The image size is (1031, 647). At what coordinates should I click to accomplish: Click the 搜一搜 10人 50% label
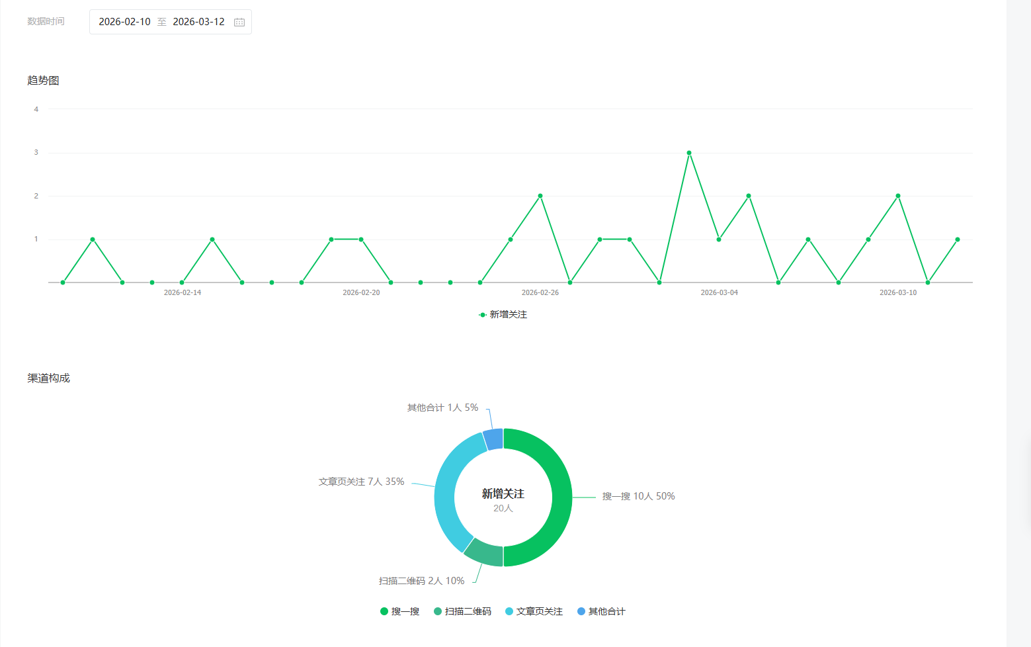pos(638,496)
